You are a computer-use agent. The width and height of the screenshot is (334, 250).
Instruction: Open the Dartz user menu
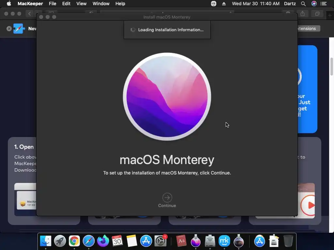click(x=290, y=4)
